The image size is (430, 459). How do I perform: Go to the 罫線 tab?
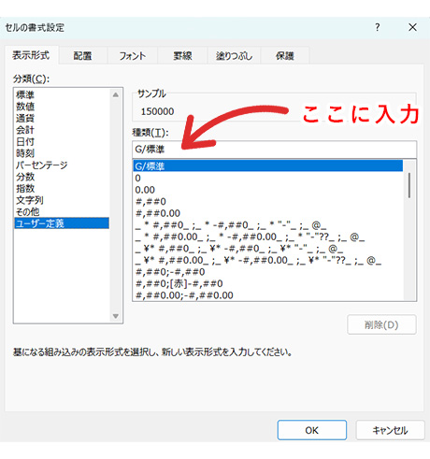point(182,56)
